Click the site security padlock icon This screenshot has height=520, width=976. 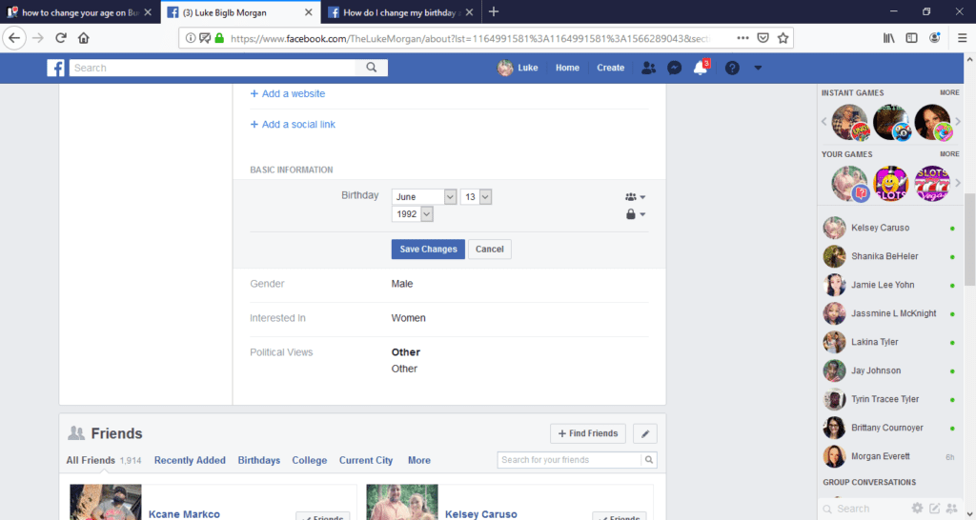219,38
